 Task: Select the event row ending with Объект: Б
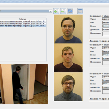tap(23, 23)
